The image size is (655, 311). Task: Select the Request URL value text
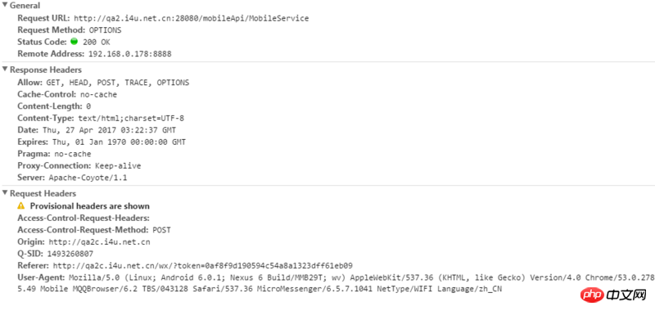[x=192, y=18]
